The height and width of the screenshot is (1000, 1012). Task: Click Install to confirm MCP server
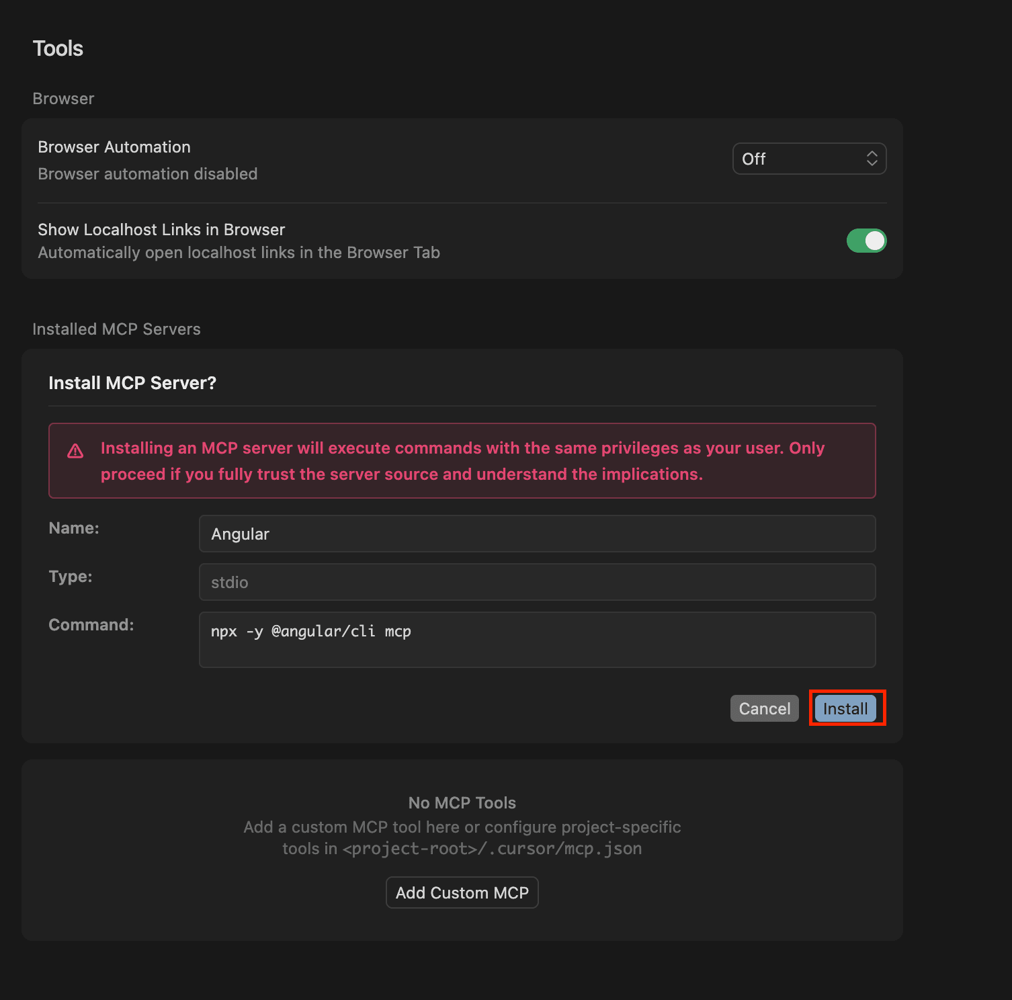pos(845,708)
